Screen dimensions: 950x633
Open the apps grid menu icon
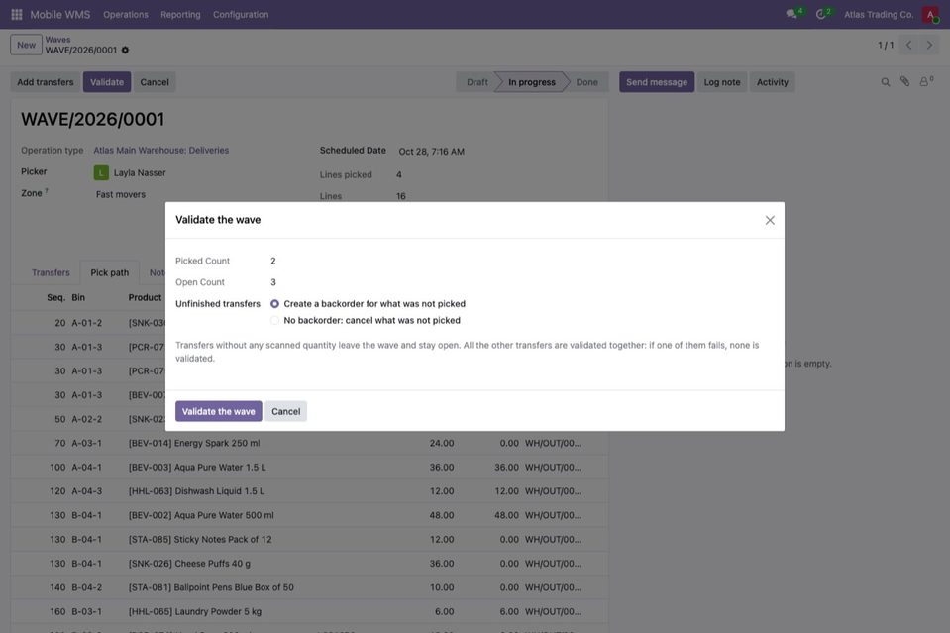17,14
